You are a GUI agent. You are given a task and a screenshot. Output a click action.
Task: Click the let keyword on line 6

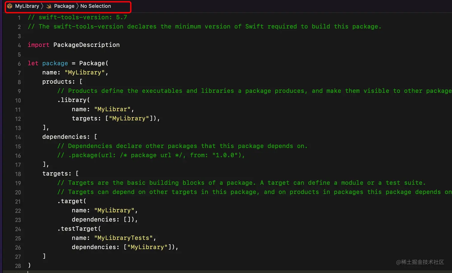pos(33,63)
